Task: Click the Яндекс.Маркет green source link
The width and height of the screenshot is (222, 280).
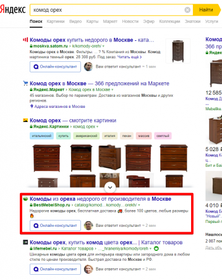Action: (49, 90)
